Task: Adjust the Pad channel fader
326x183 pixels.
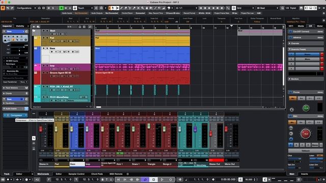Action: [56, 129]
